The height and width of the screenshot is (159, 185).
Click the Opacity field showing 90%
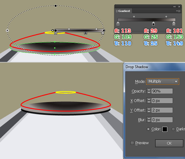point(162,91)
